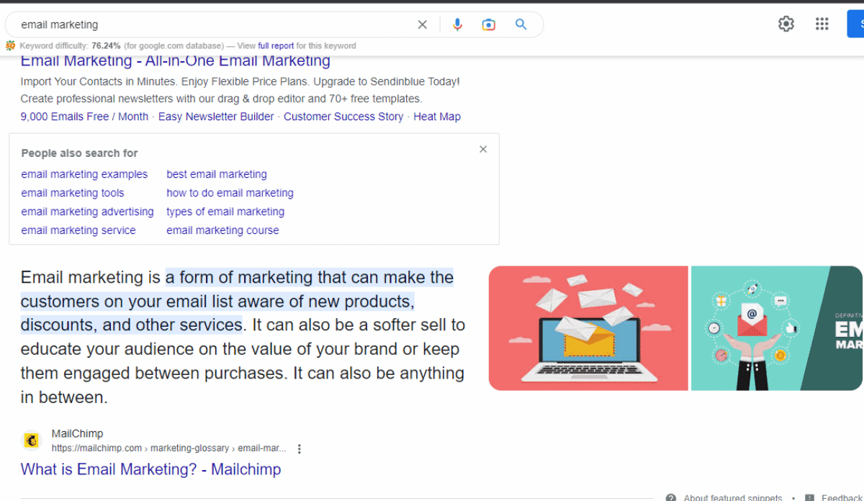Viewport: 864px width, 501px height.
Task: Open the laptop with envelopes image
Action: click(x=588, y=328)
